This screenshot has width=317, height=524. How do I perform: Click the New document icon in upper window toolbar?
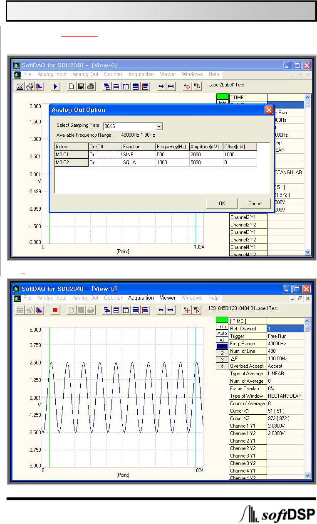coord(72,86)
